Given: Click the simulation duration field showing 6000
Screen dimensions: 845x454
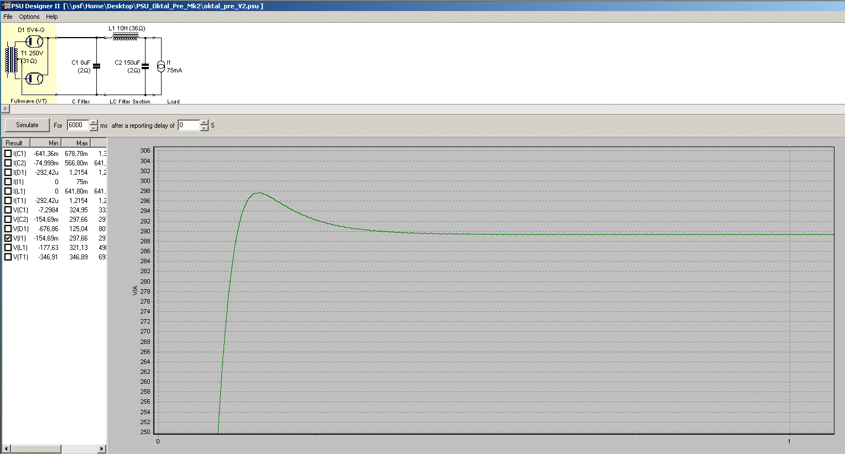Looking at the screenshot, I should pos(77,126).
